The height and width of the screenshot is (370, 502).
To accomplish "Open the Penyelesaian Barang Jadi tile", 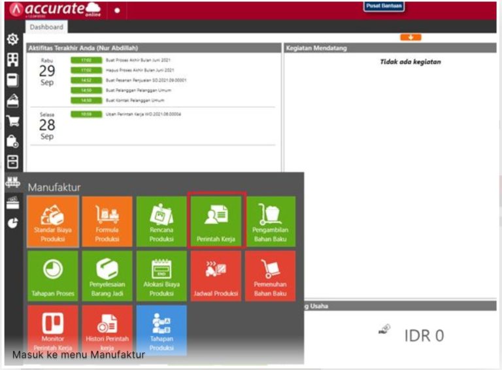I will (107, 276).
